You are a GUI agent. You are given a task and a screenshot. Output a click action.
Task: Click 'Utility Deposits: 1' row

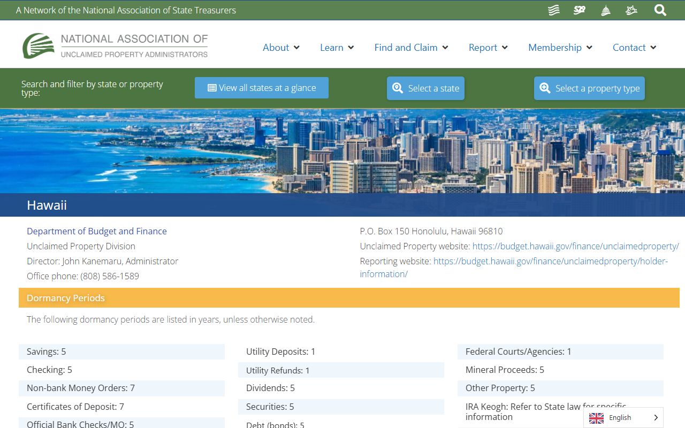[x=341, y=351]
